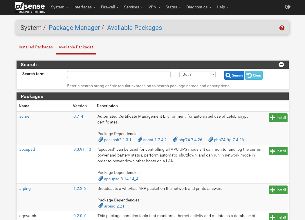
Task: Collapse the Search panel with minus icon
Action: point(281,65)
